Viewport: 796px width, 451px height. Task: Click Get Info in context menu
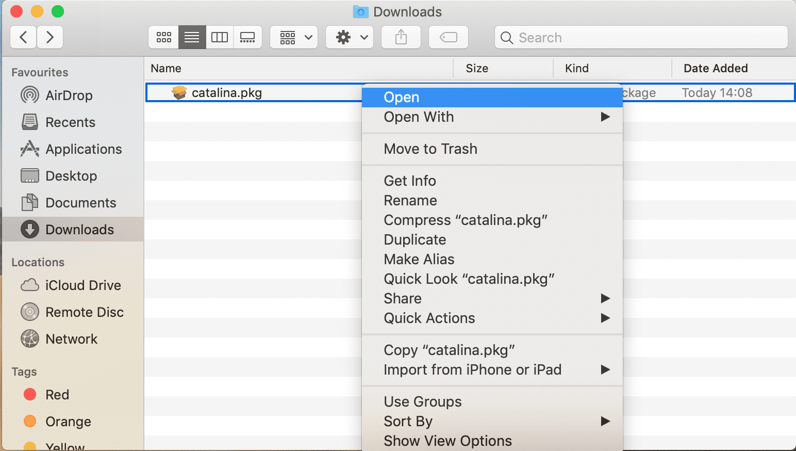click(410, 181)
